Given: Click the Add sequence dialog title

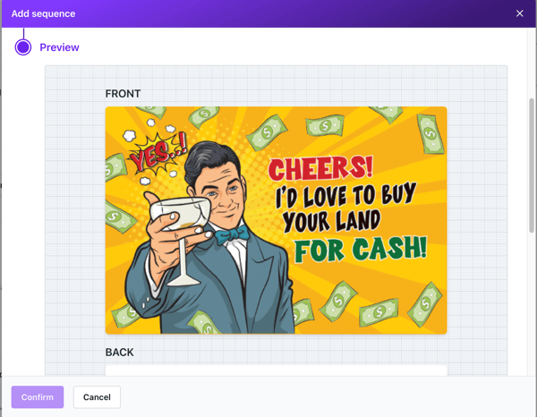Looking at the screenshot, I should pos(43,13).
